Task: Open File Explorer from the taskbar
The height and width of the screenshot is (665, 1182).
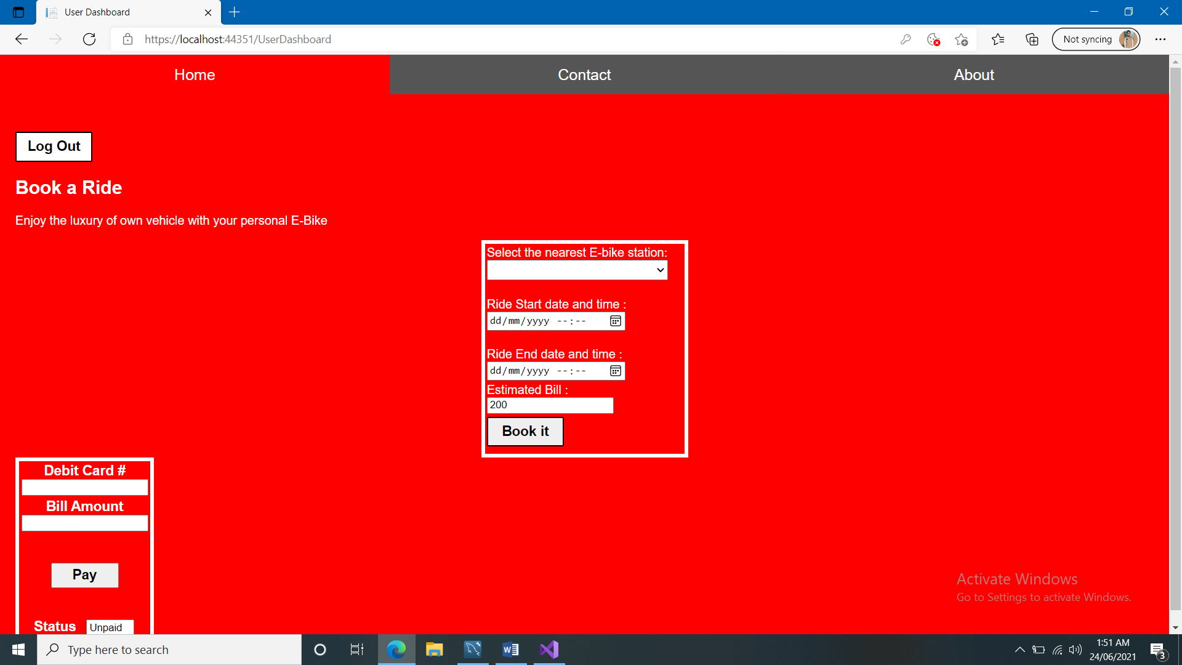Action: [x=435, y=649]
